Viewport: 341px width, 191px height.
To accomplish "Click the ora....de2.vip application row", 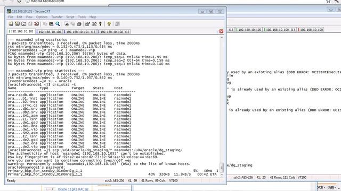I will click(69, 146).
